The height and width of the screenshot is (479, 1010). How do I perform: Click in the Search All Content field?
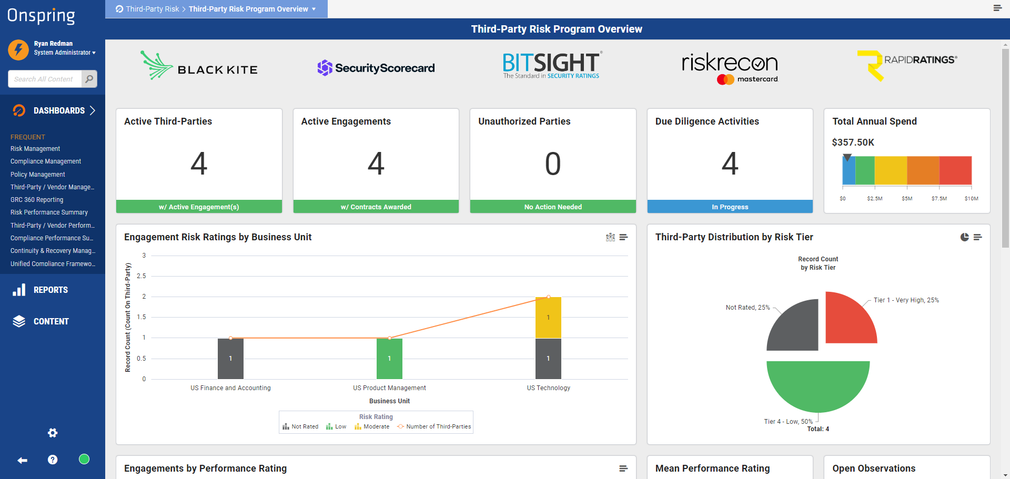[x=45, y=79]
